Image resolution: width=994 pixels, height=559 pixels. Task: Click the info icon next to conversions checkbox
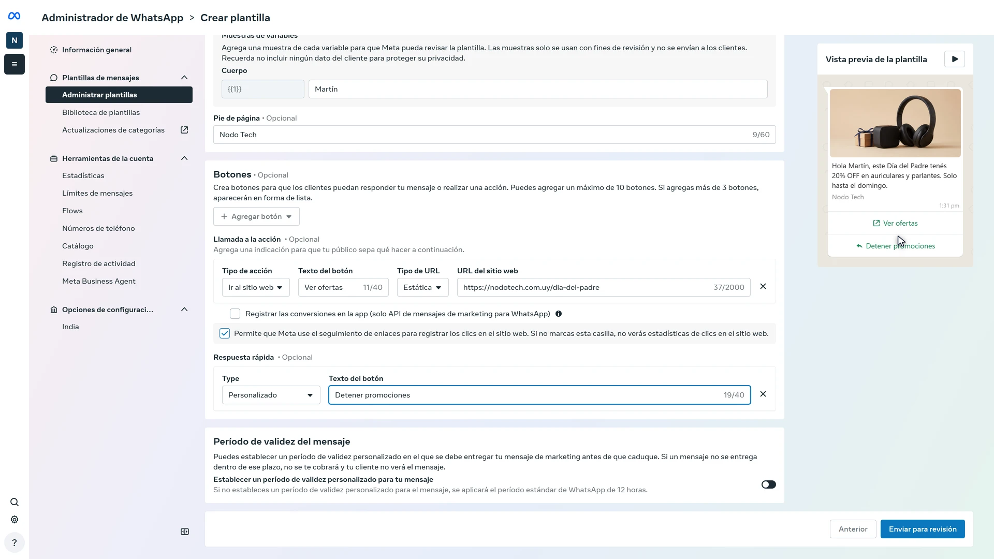click(559, 314)
